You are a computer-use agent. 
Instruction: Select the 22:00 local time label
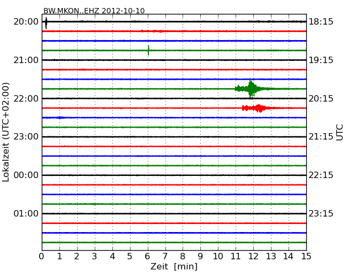click(26, 98)
